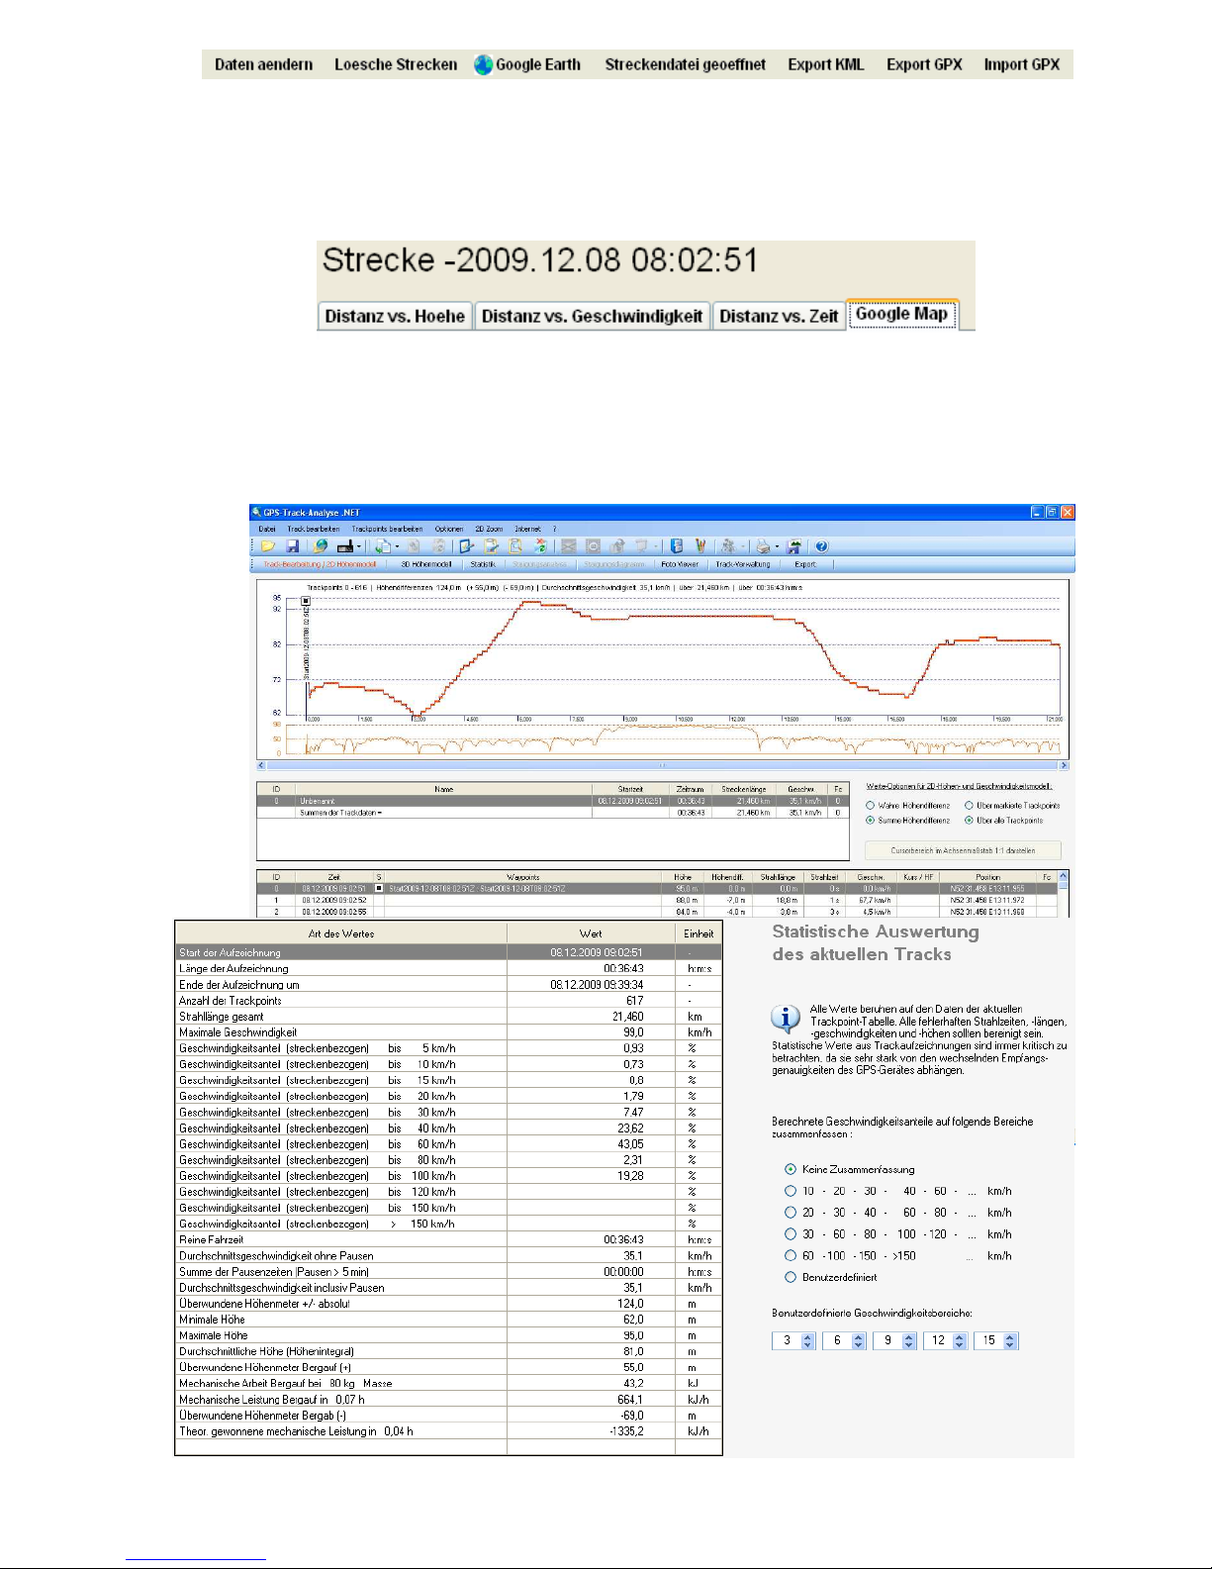Click the Google Earth globe icon
1212x1569 pixels.
click(483, 65)
